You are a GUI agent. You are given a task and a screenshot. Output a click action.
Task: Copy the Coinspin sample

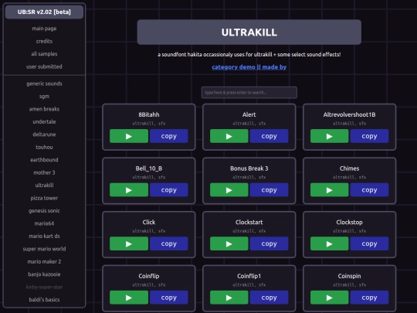pyautogui.click(x=369, y=298)
